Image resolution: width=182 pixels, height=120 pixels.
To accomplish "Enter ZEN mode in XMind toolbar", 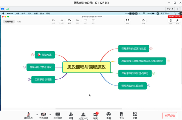I will click(x=127, y=20).
